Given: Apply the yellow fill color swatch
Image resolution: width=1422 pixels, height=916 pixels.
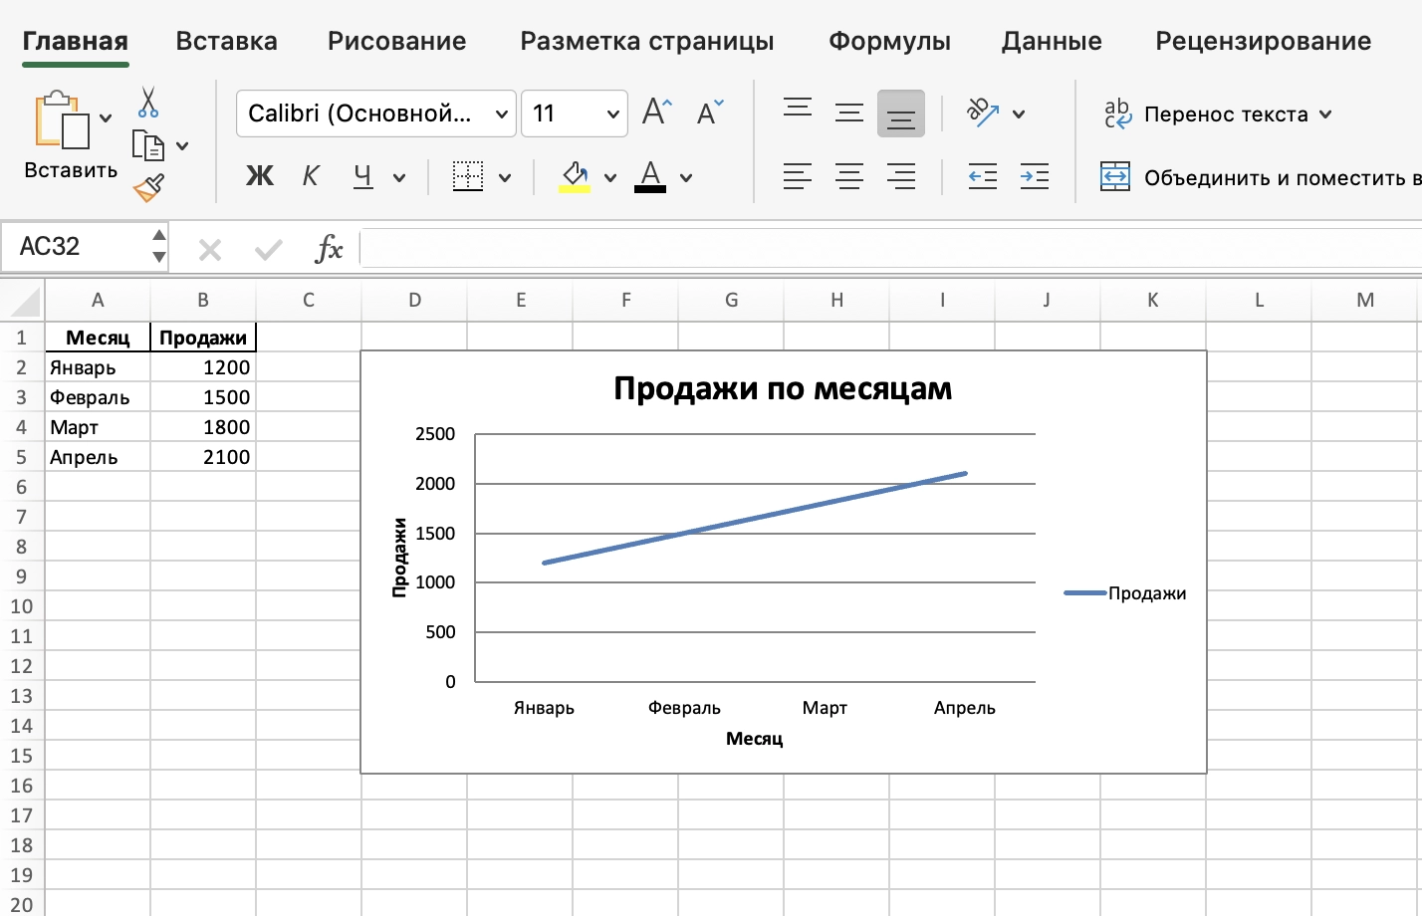Looking at the screenshot, I should click(x=574, y=177).
